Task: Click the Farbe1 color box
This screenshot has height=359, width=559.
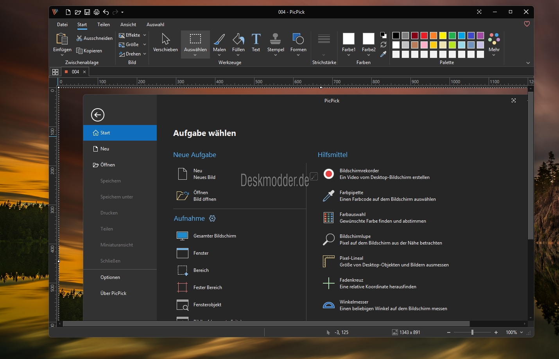Action: pyautogui.click(x=349, y=39)
